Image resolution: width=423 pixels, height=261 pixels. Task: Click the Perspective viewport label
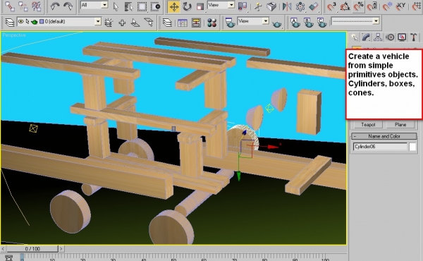pos(14,35)
